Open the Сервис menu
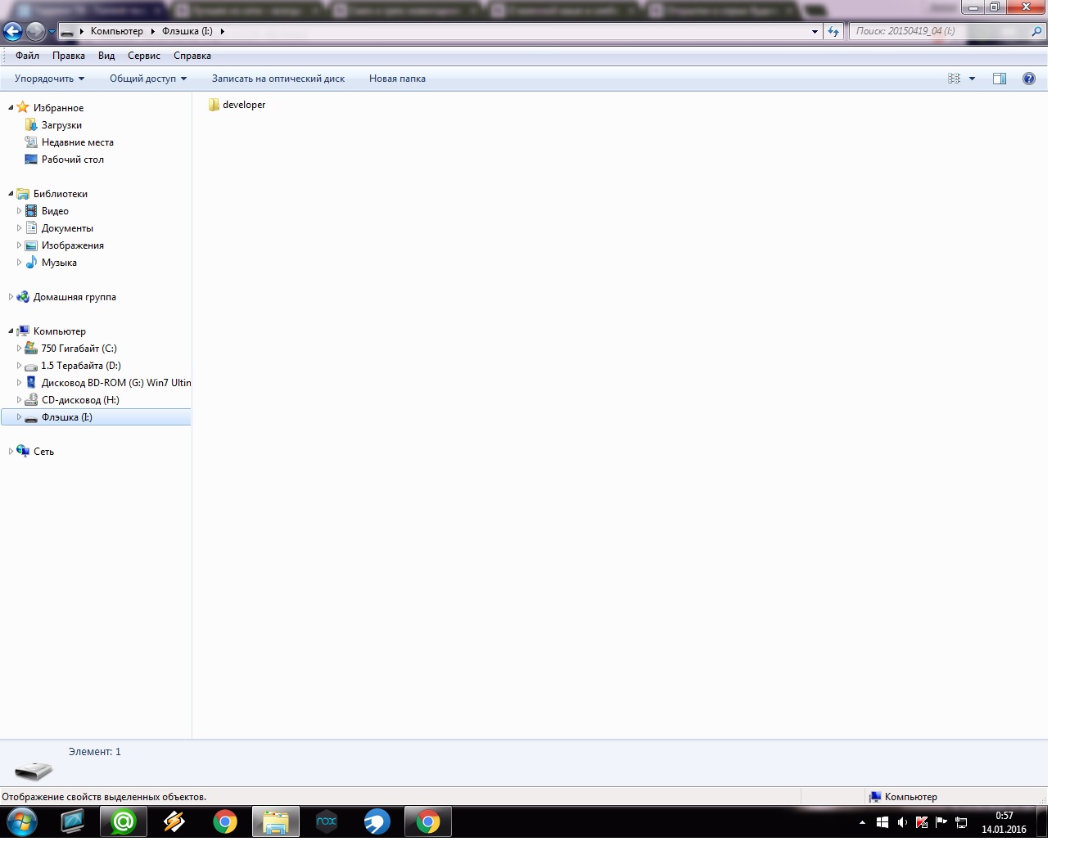 (143, 56)
